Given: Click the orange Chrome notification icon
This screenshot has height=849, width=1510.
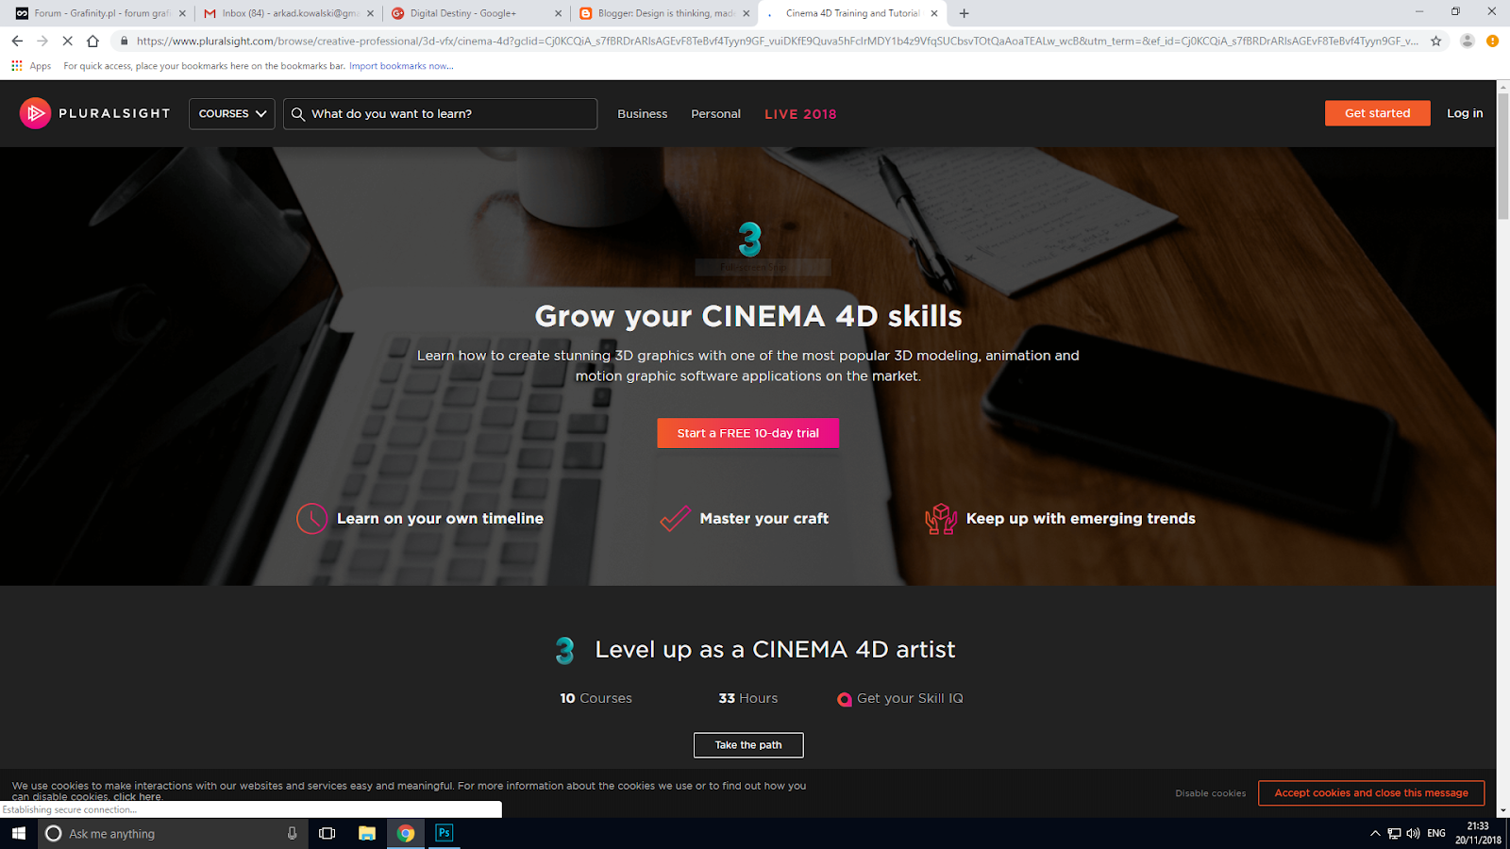Looking at the screenshot, I should click(1492, 41).
